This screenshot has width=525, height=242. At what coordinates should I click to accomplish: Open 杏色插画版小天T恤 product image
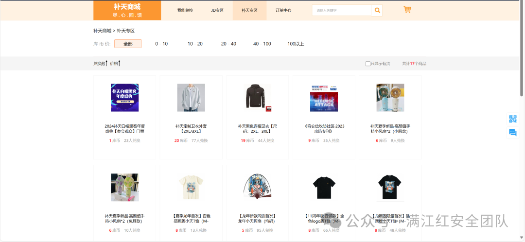click(191, 188)
